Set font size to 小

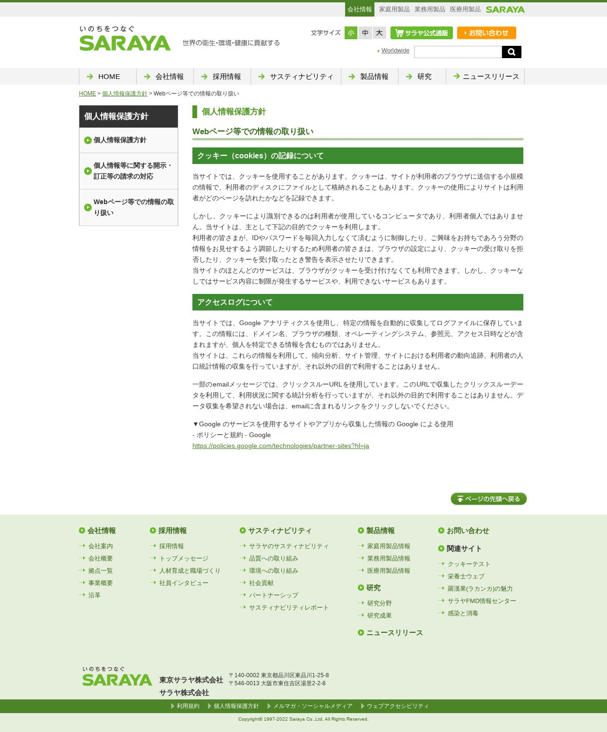(351, 33)
